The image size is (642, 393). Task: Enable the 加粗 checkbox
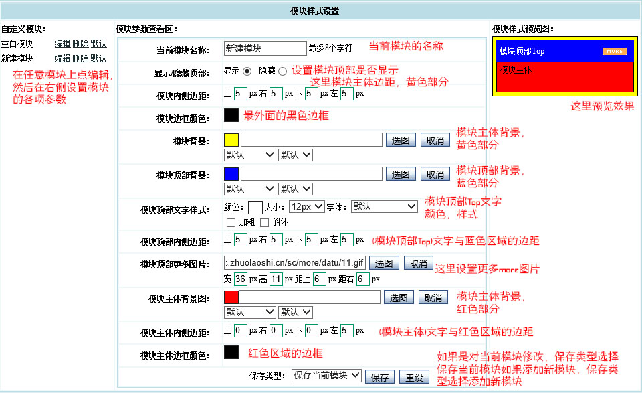coord(231,222)
